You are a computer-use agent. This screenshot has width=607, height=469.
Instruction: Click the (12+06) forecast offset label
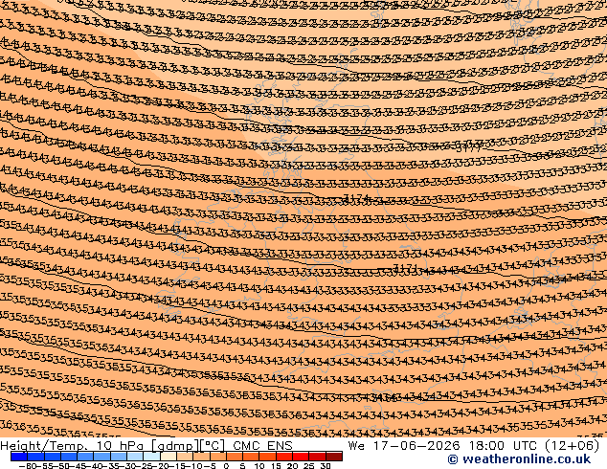[x=573, y=446]
